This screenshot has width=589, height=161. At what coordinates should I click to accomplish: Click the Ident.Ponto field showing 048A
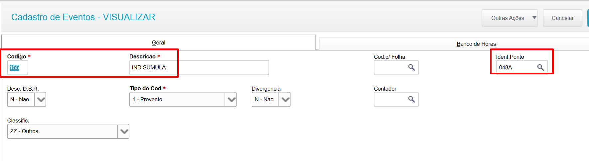(515, 68)
